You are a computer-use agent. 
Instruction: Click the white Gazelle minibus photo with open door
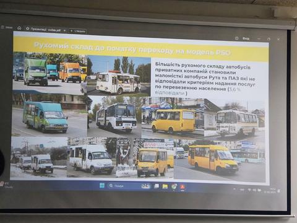92,157
